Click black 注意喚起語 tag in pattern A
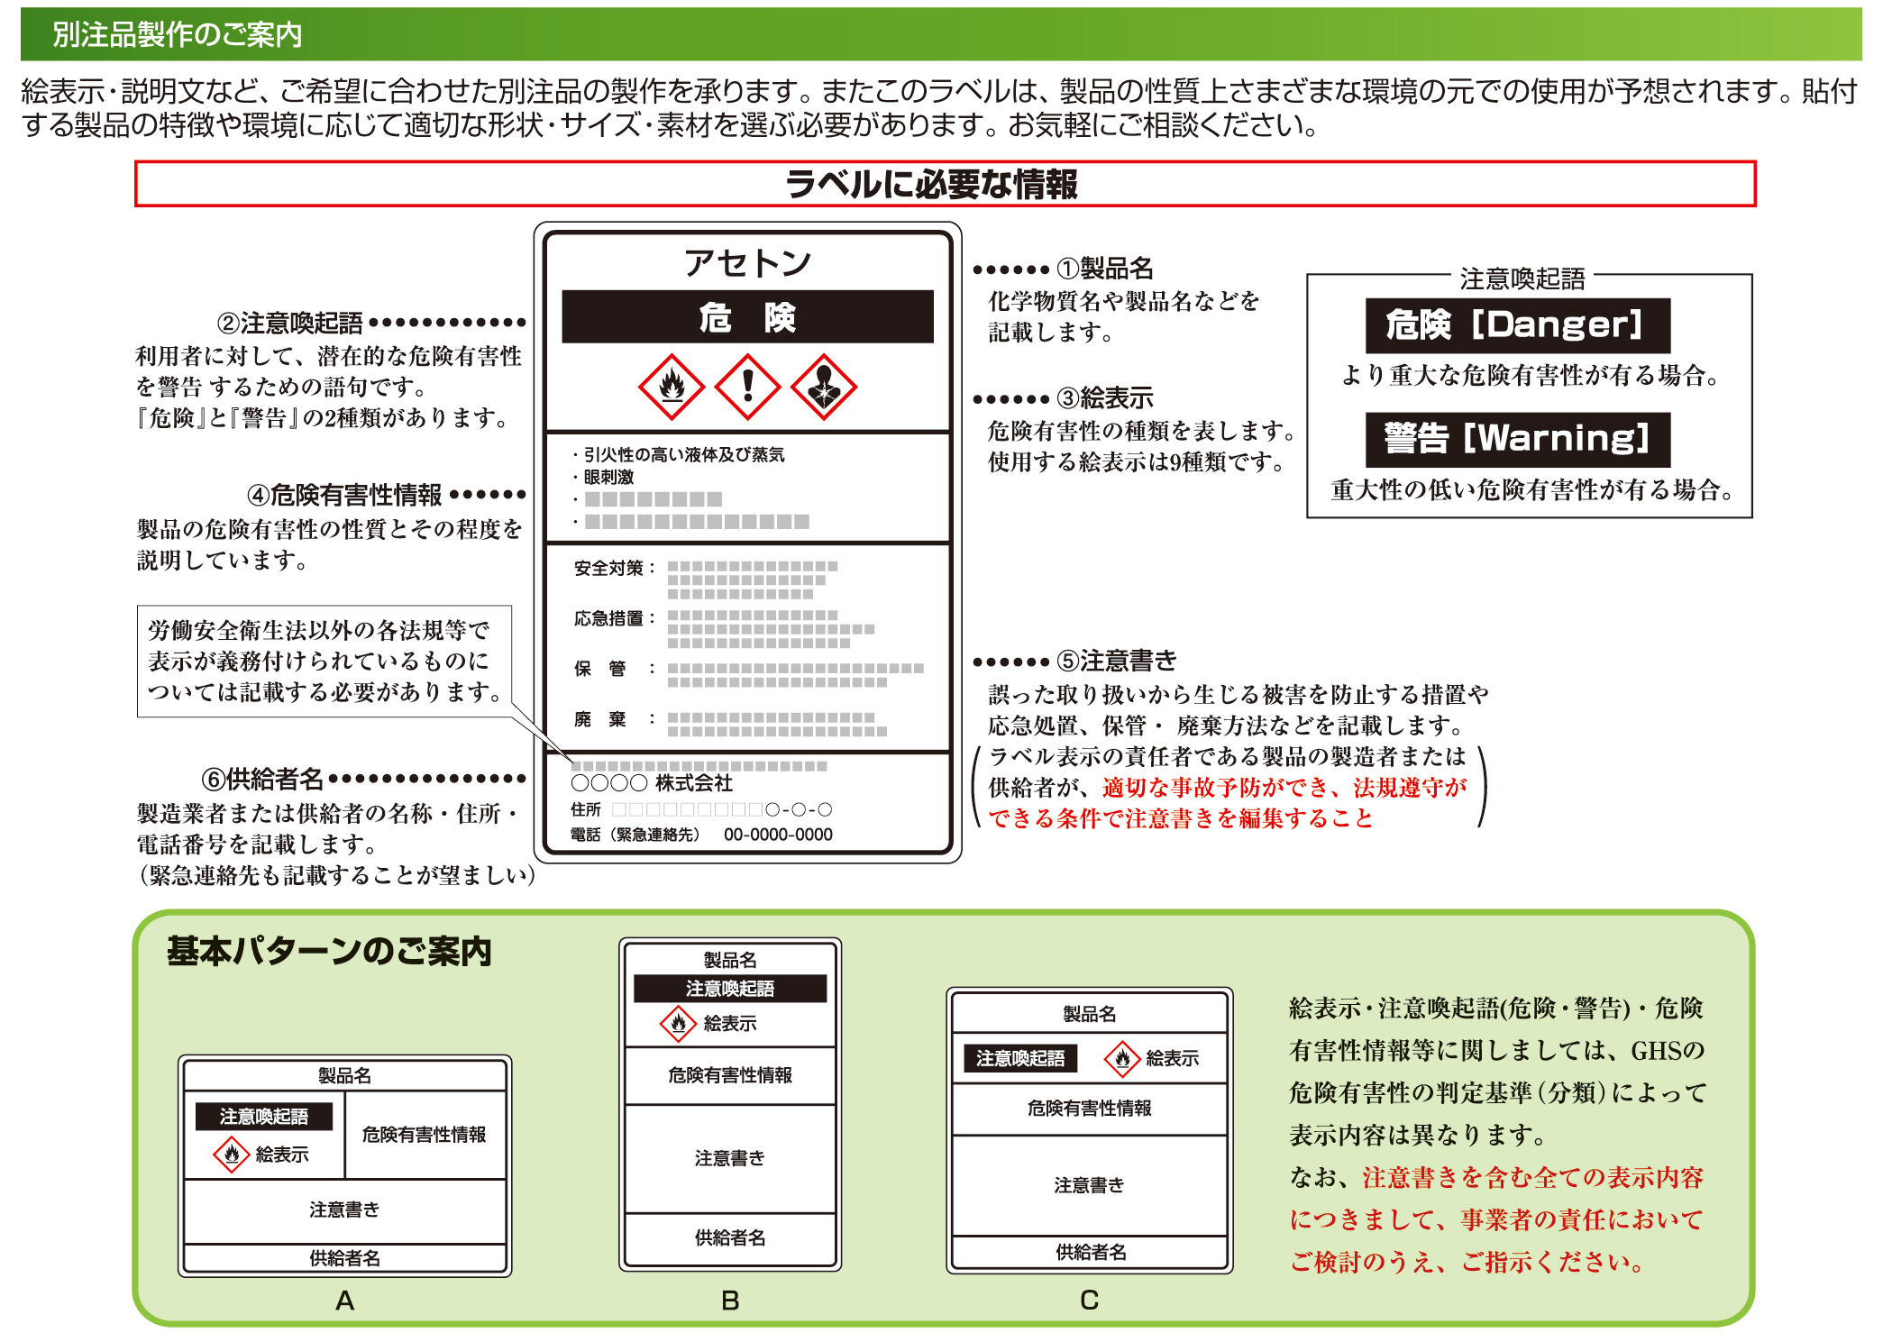 (x=264, y=1117)
